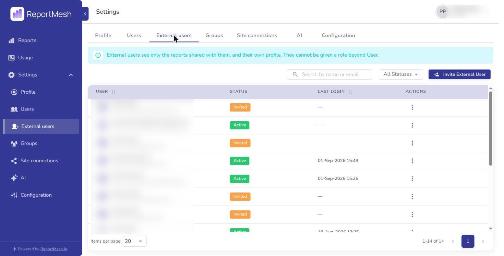504x256 pixels.
Task: Click the 01-Sep-2026 15:26 last login cell
Action: (338, 178)
